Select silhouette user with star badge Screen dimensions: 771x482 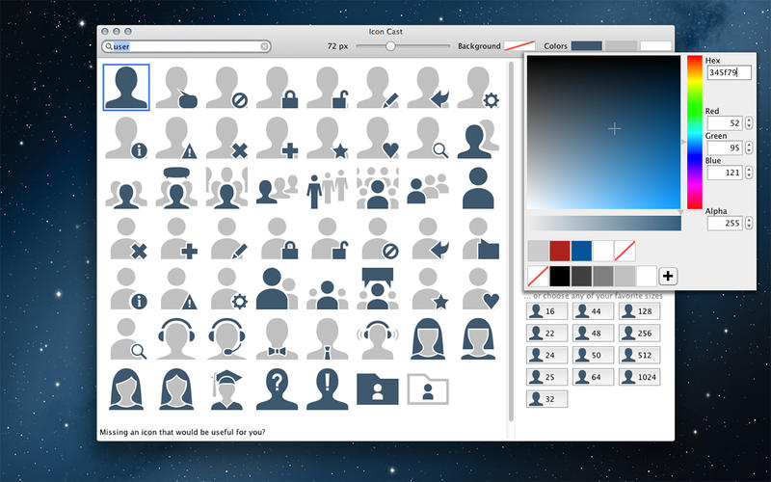point(328,138)
